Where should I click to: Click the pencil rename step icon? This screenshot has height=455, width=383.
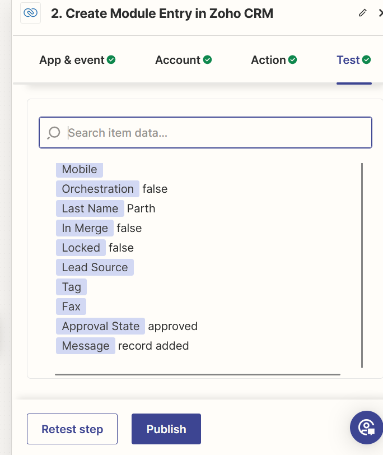[363, 13]
